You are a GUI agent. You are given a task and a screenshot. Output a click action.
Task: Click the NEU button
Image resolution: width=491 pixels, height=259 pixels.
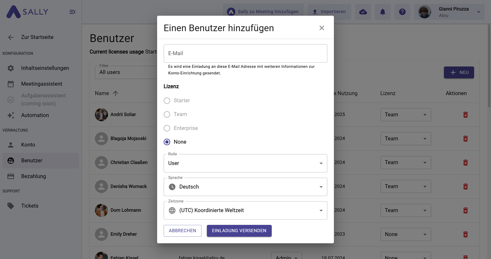[x=459, y=72]
